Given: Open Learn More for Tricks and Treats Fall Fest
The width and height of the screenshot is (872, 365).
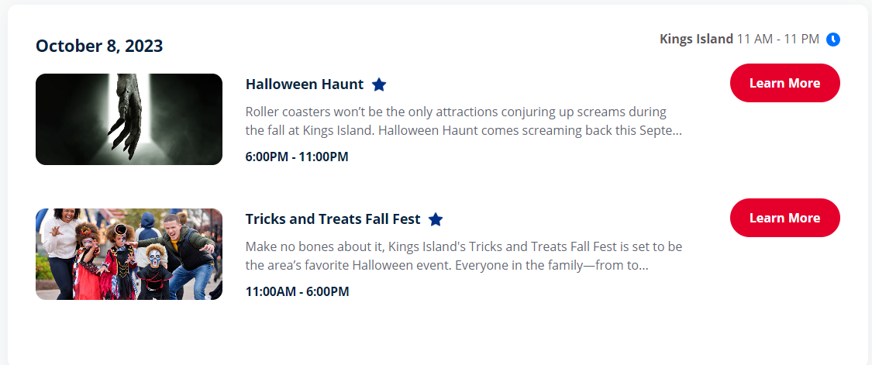Looking at the screenshot, I should [x=784, y=218].
